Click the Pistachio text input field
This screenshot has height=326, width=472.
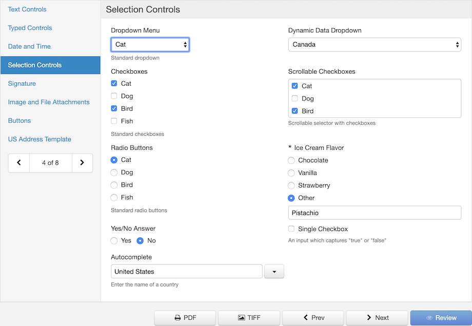375,213
